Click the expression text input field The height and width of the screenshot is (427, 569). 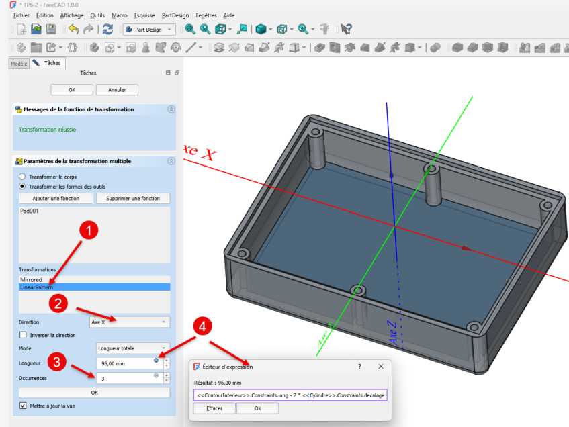[290, 395]
